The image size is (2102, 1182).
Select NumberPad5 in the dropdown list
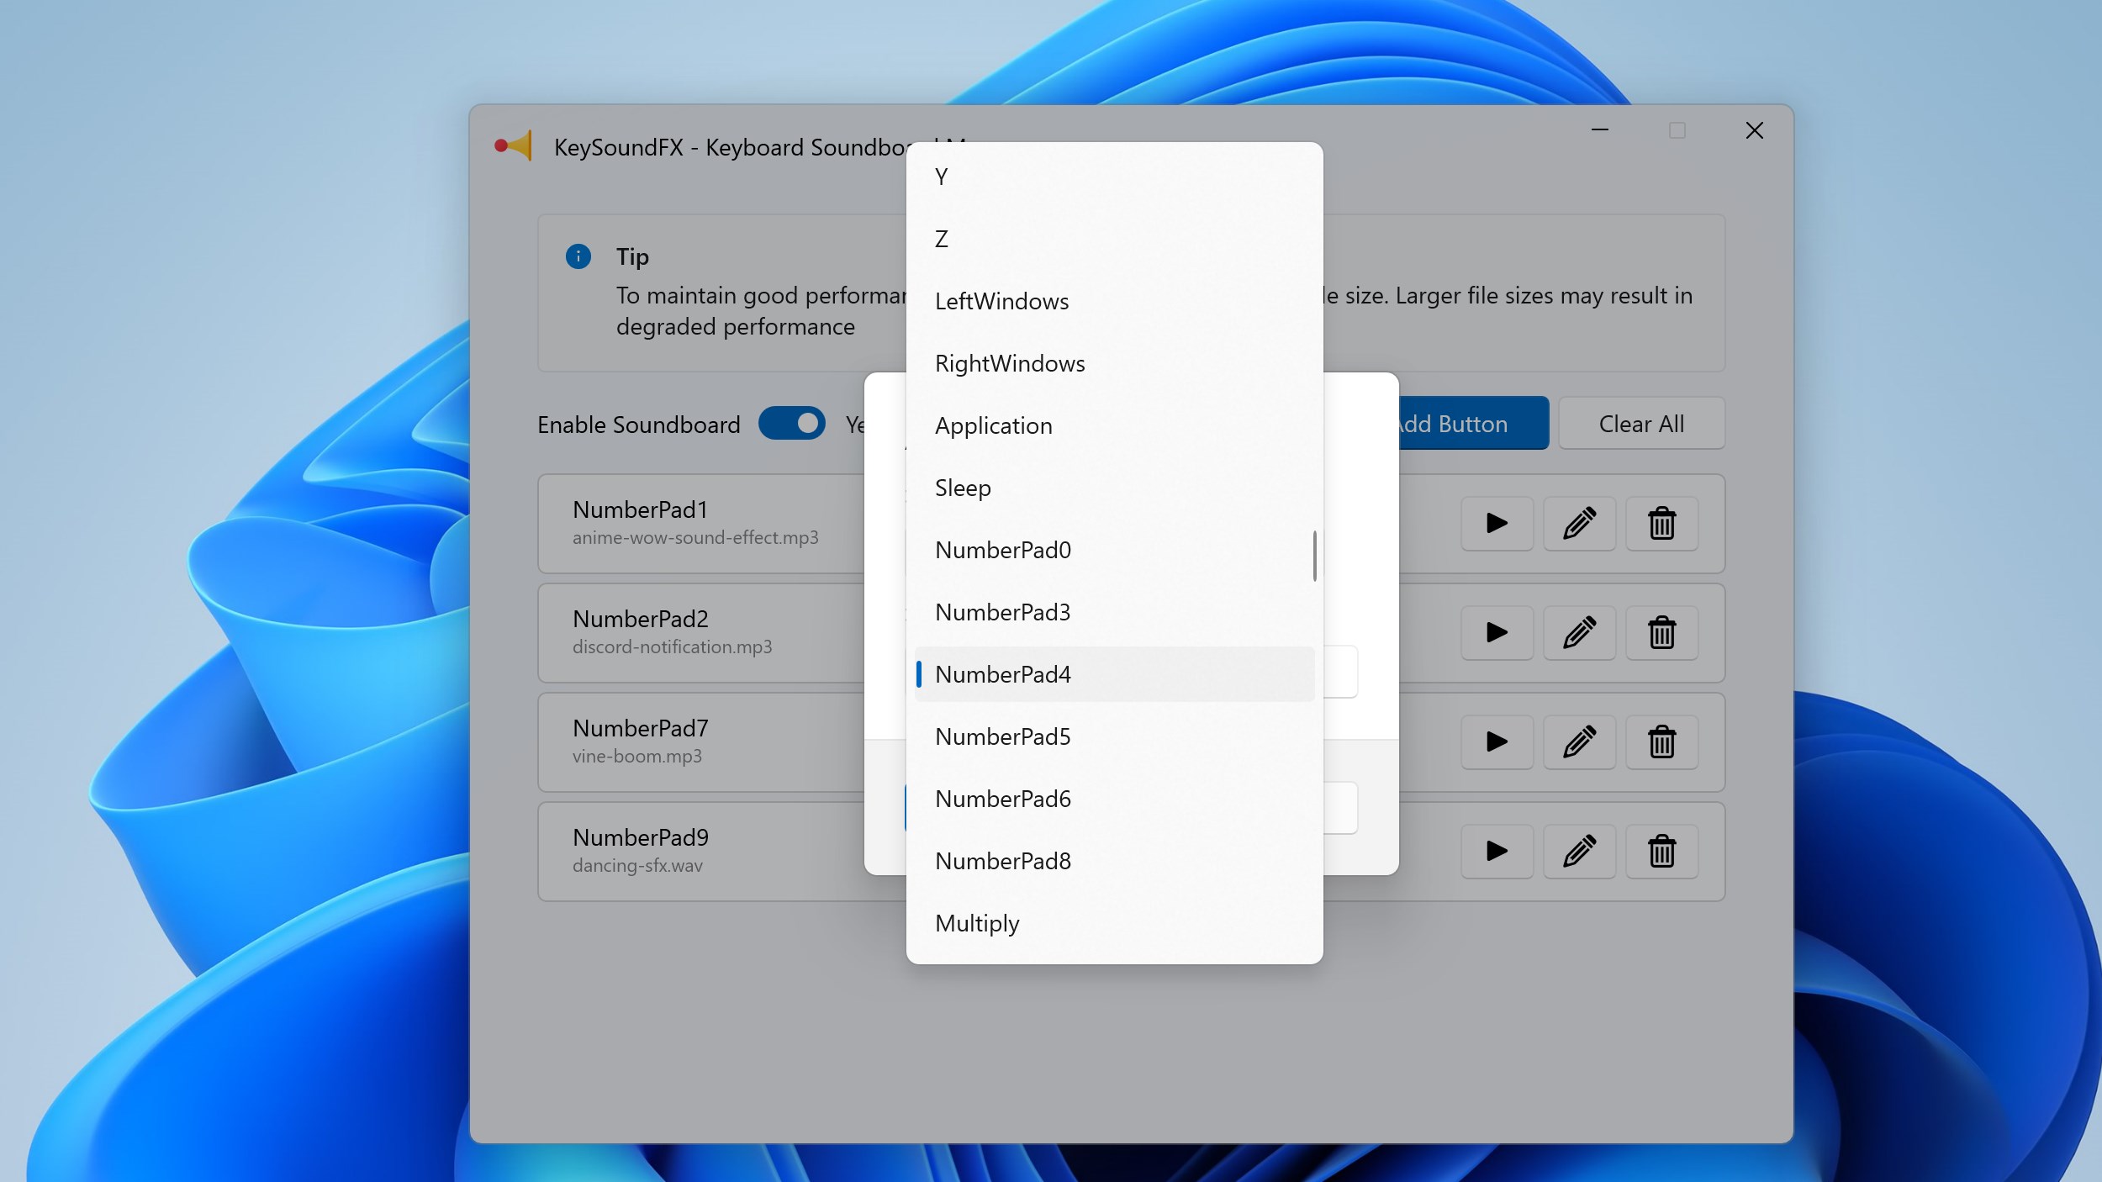pos(1114,736)
